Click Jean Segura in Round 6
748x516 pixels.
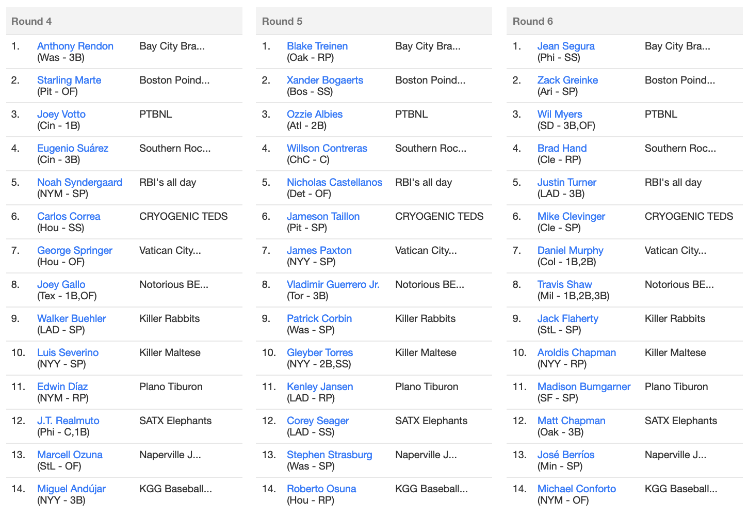click(566, 46)
